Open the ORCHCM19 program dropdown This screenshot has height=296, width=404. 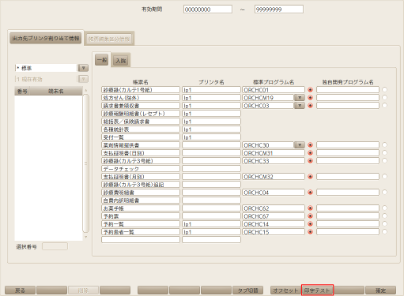[x=300, y=98]
